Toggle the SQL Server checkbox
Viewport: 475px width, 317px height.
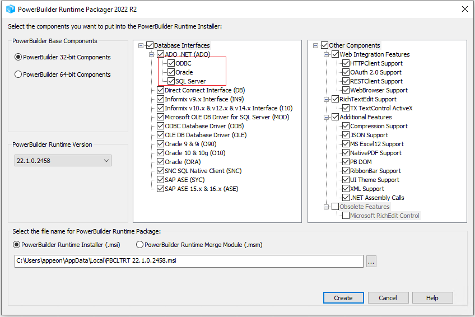click(171, 81)
